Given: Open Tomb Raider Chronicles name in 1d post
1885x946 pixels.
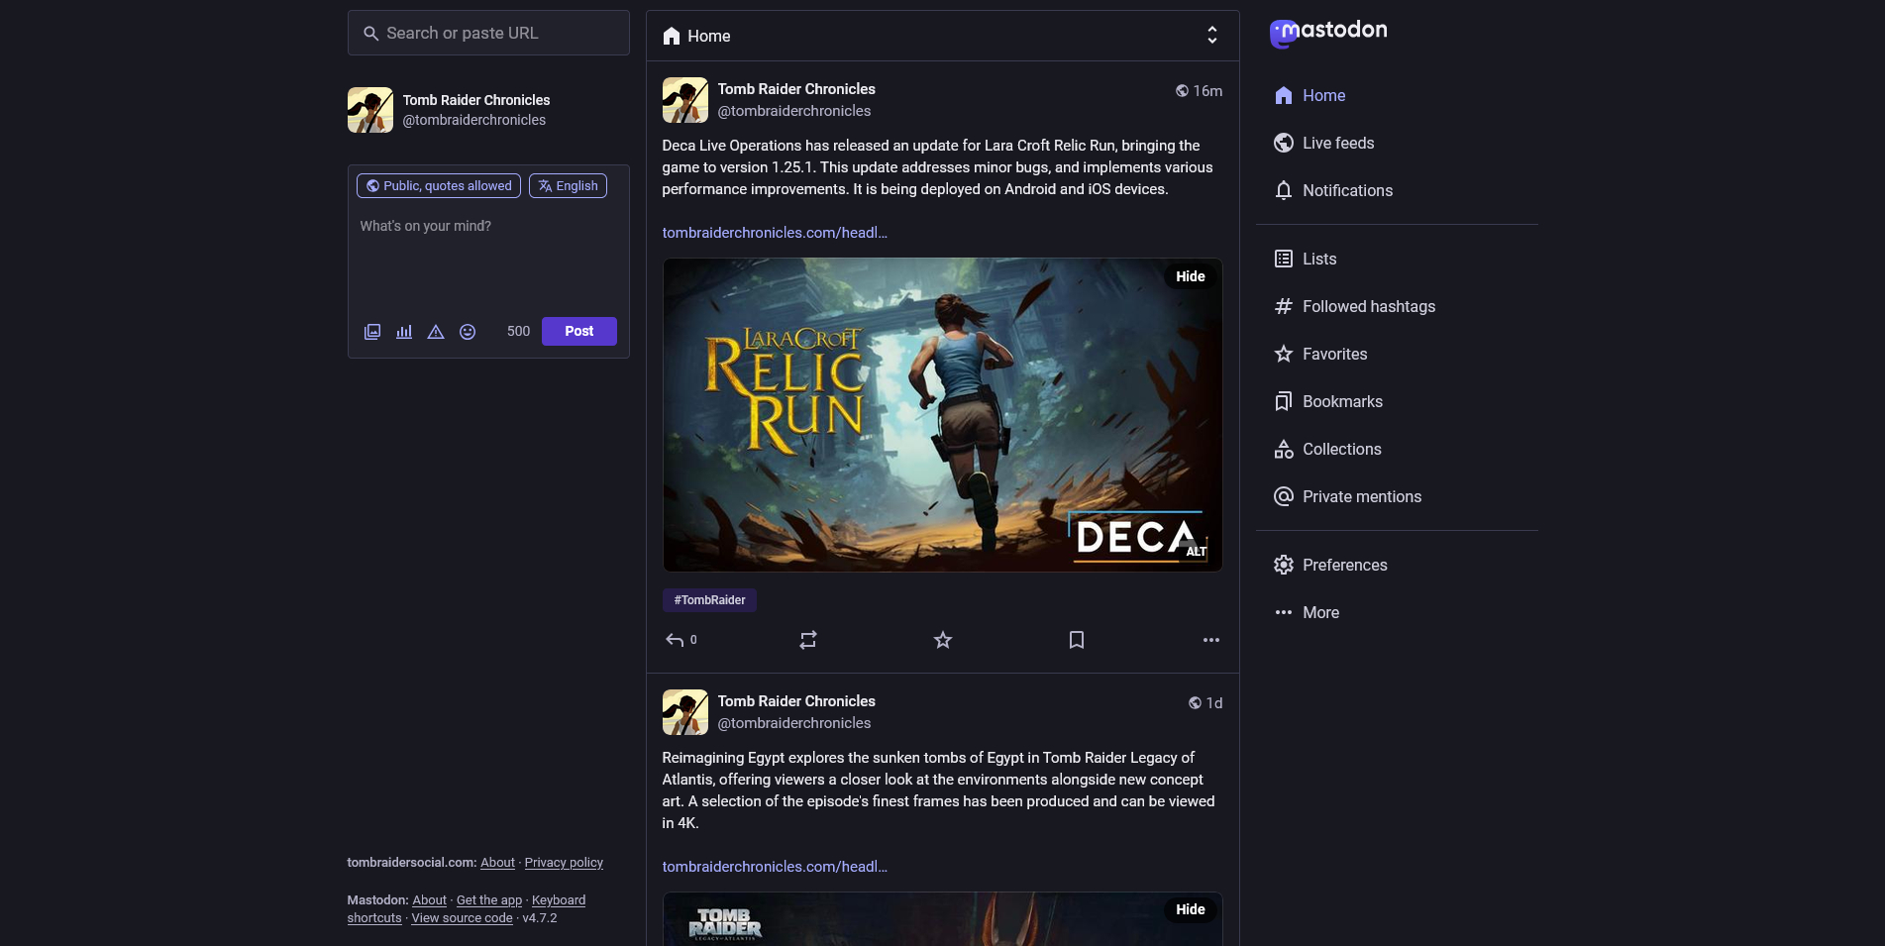Looking at the screenshot, I should 796,701.
